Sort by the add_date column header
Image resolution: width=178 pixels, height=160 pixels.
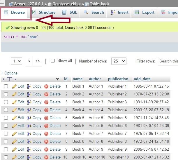[x=142, y=79]
